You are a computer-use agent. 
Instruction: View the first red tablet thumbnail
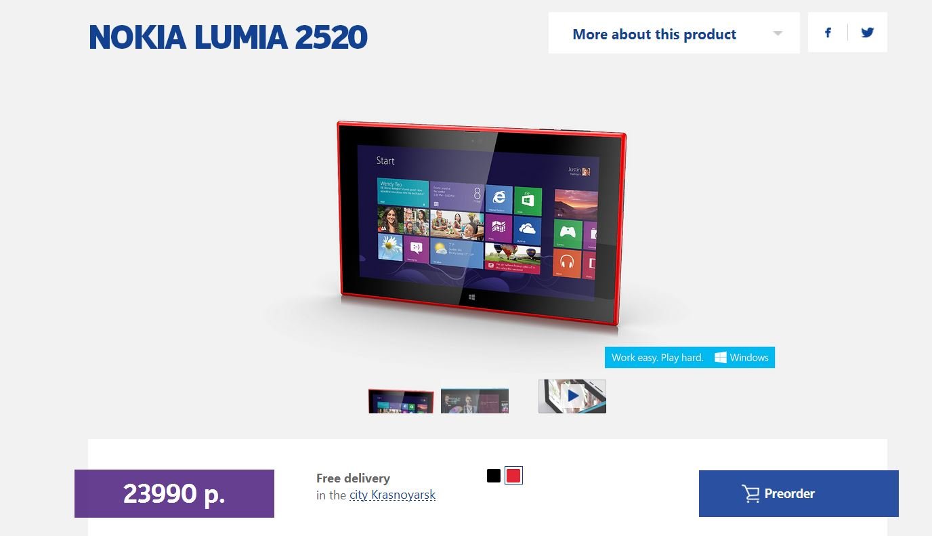pyautogui.click(x=401, y=401)
